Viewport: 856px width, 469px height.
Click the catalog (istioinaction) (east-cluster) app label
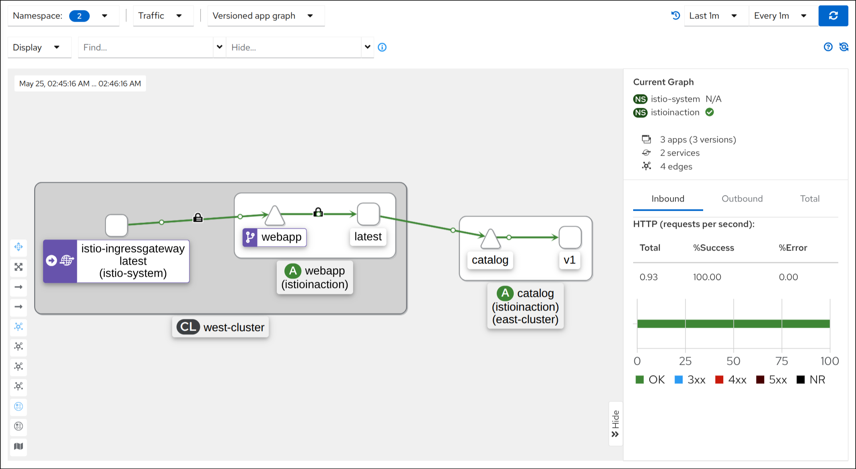point(525,306)
